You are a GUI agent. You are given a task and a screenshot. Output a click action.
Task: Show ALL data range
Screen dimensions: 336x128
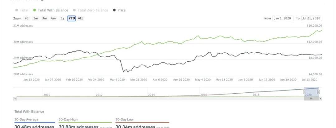coord(81,18)
